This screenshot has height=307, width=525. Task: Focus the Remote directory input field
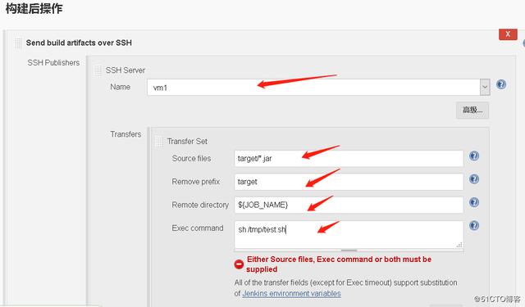coord(349,205)
